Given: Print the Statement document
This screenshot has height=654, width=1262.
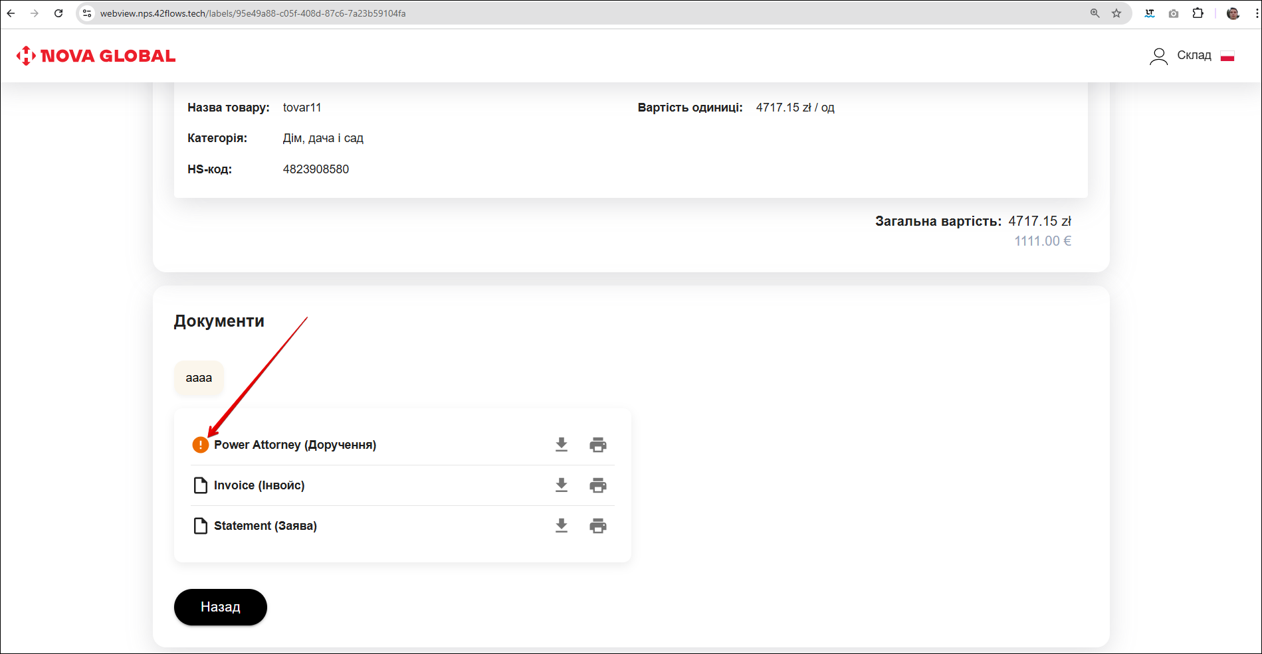Looking at the screenshot, I should click(x=598, y=526).
